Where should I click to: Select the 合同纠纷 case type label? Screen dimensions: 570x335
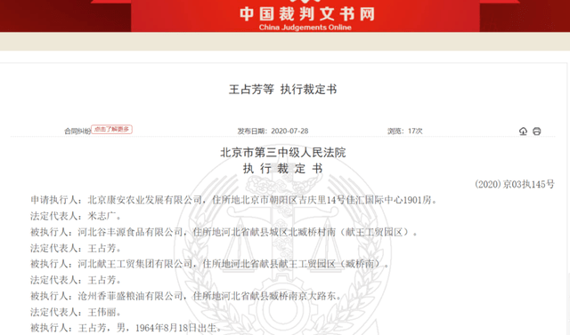click(77, 132)
